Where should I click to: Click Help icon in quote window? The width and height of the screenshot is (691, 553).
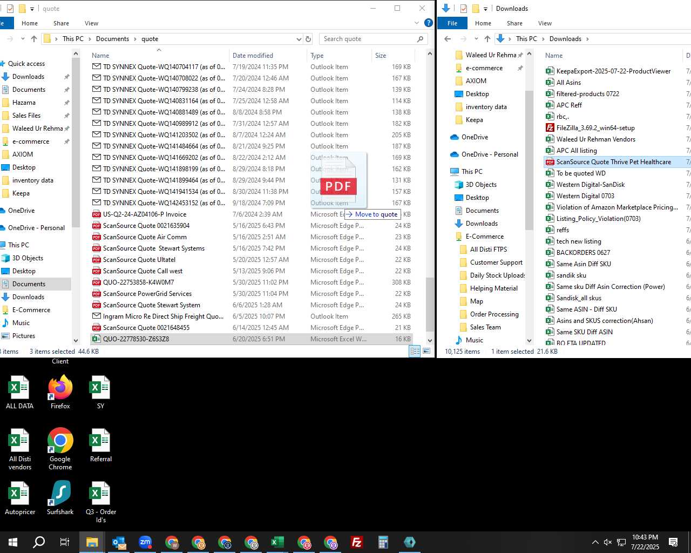coord(428,23)
